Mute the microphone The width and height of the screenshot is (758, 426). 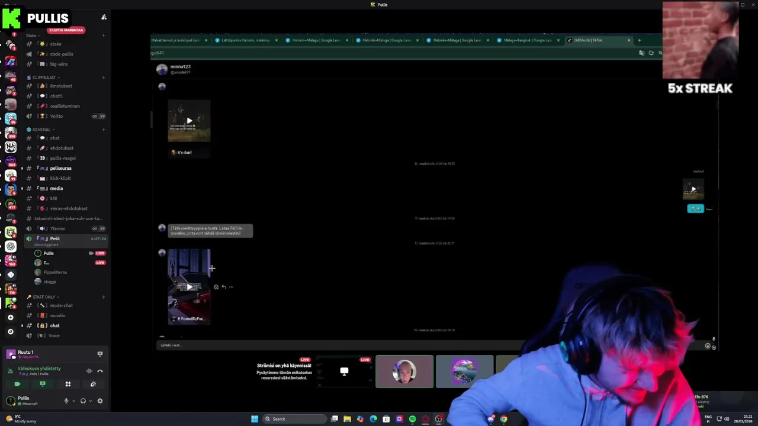click(x=66, y=401)
